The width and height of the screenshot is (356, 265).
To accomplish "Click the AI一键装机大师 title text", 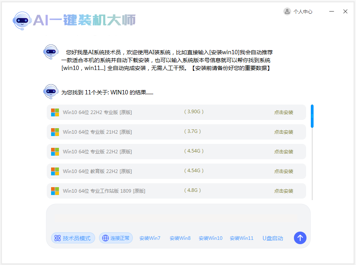I will (x=84, y=20).
